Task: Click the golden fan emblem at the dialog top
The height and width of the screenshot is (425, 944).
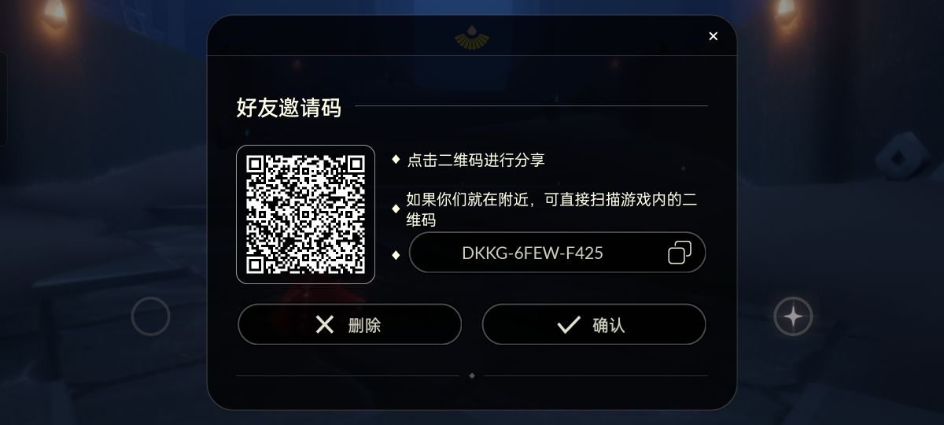Action: click(x=471, y=37)
